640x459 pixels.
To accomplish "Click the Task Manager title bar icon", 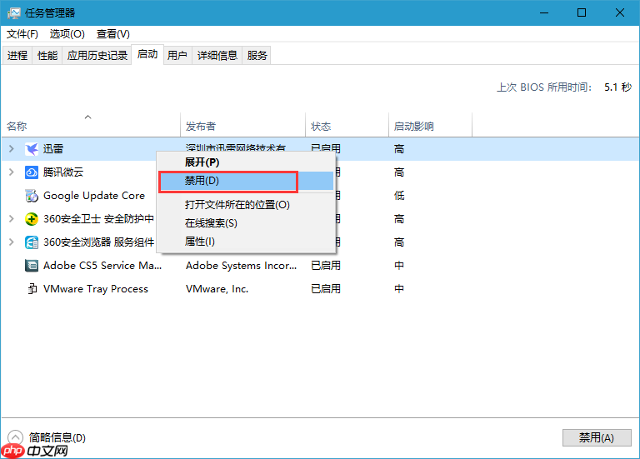I will coord(14,13).
